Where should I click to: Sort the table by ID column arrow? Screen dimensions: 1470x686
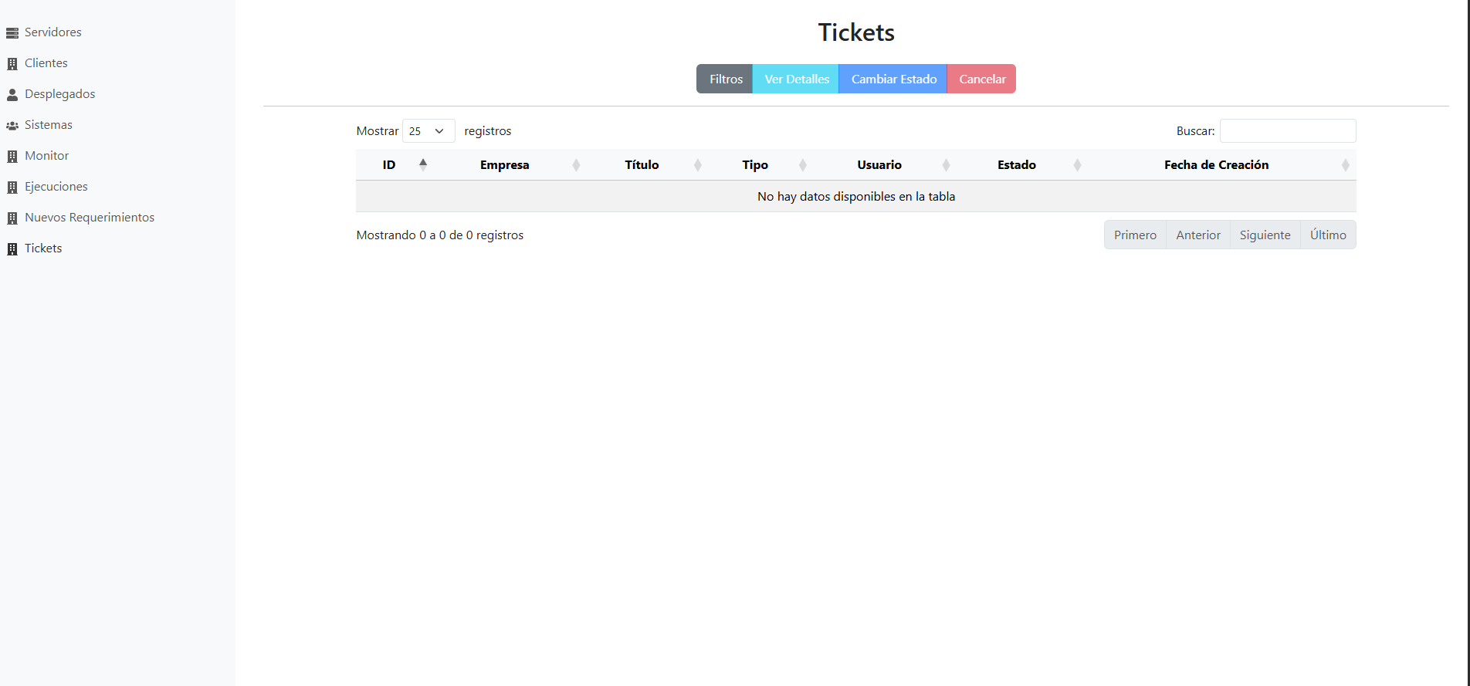(x=423, y=164)
